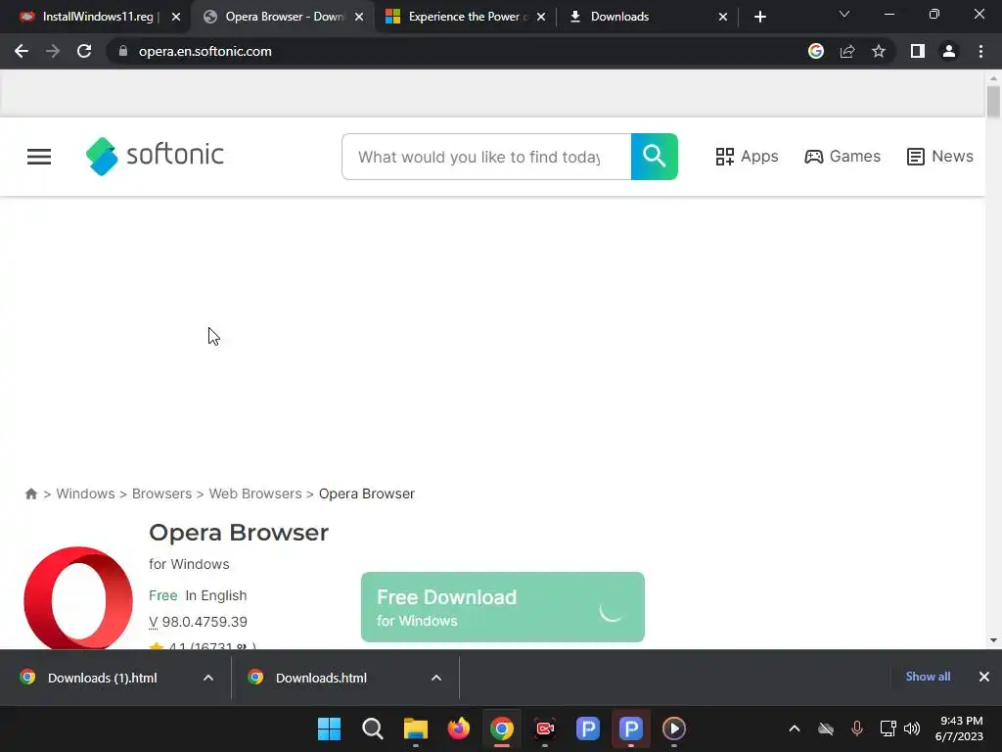Click the search magnifier button on Softonic
The image size is (1002, 752).
coord(655,157)
